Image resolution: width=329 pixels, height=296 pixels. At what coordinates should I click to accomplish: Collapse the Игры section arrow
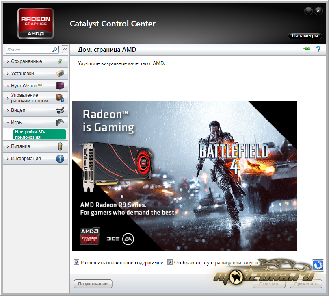tap(8, 122)
